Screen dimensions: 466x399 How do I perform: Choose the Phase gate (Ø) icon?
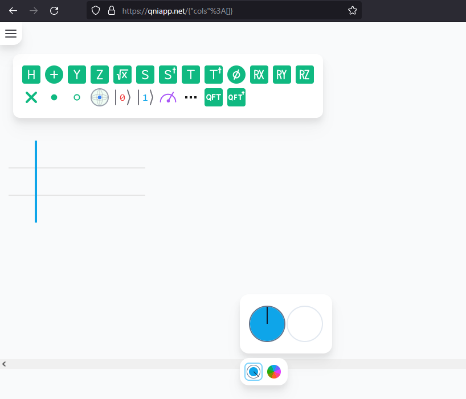point(236,75)
